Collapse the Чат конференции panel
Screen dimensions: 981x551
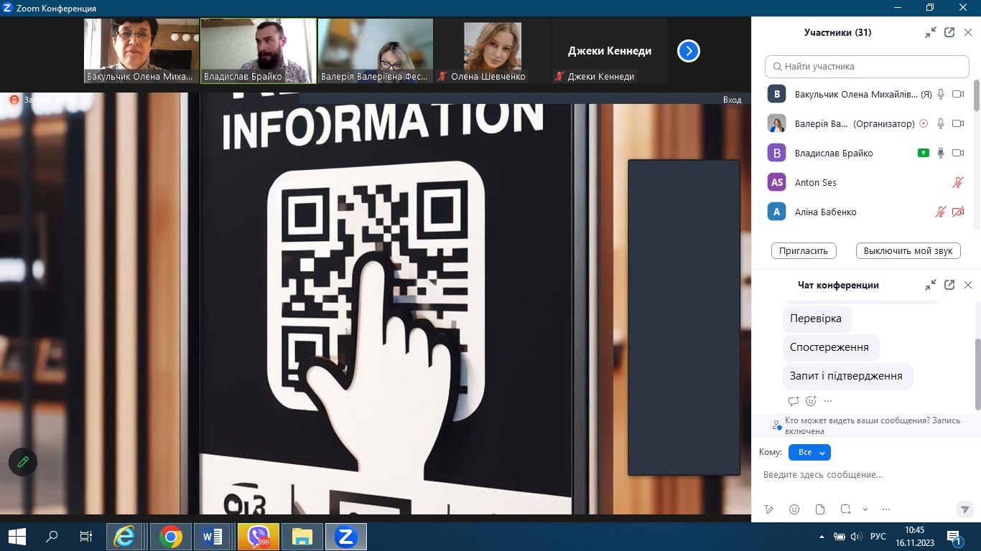pos(931,285)
